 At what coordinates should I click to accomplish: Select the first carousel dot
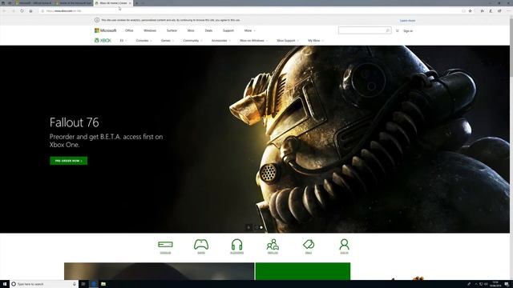[256, 227]
